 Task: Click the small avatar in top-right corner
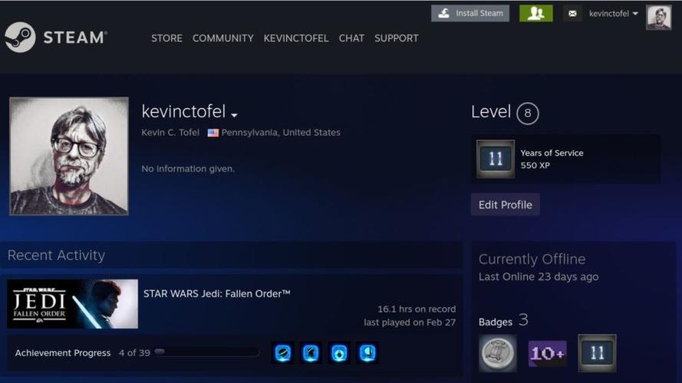point(658,18)
